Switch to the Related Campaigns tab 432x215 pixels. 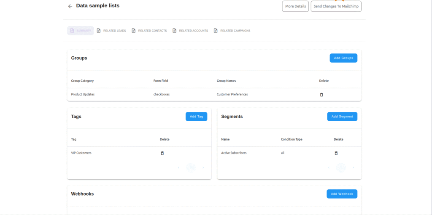pos(232,31)
